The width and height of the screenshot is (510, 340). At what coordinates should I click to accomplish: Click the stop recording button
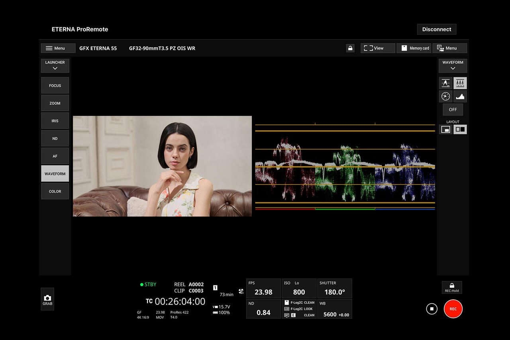click(x=432, y=309)
